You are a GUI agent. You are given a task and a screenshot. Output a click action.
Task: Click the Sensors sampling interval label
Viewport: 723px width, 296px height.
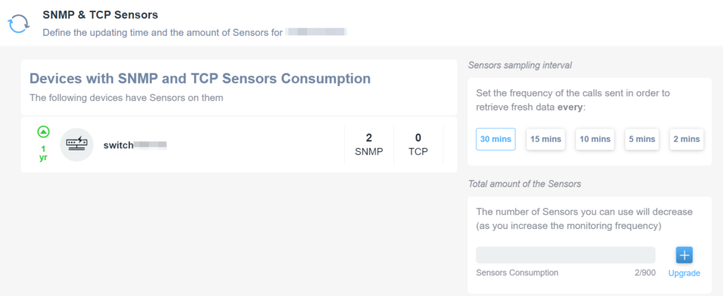click(520, 66)
